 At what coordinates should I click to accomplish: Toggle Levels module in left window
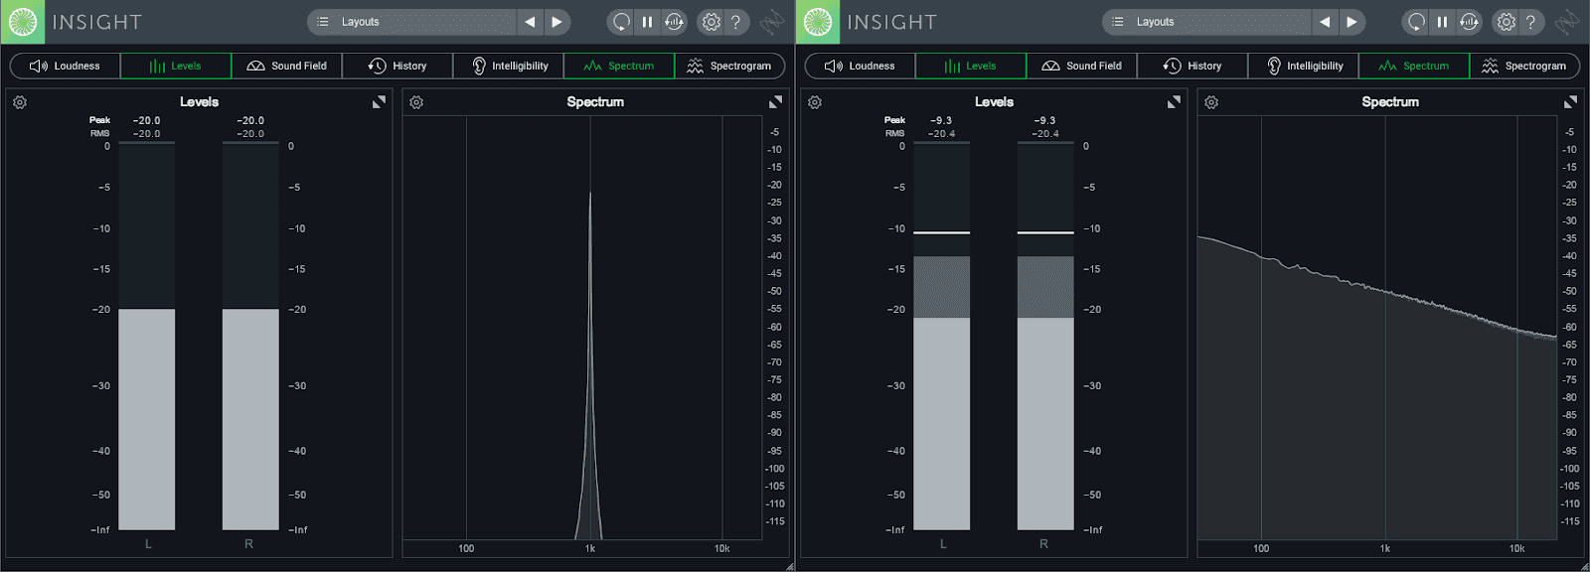[176, 66]
